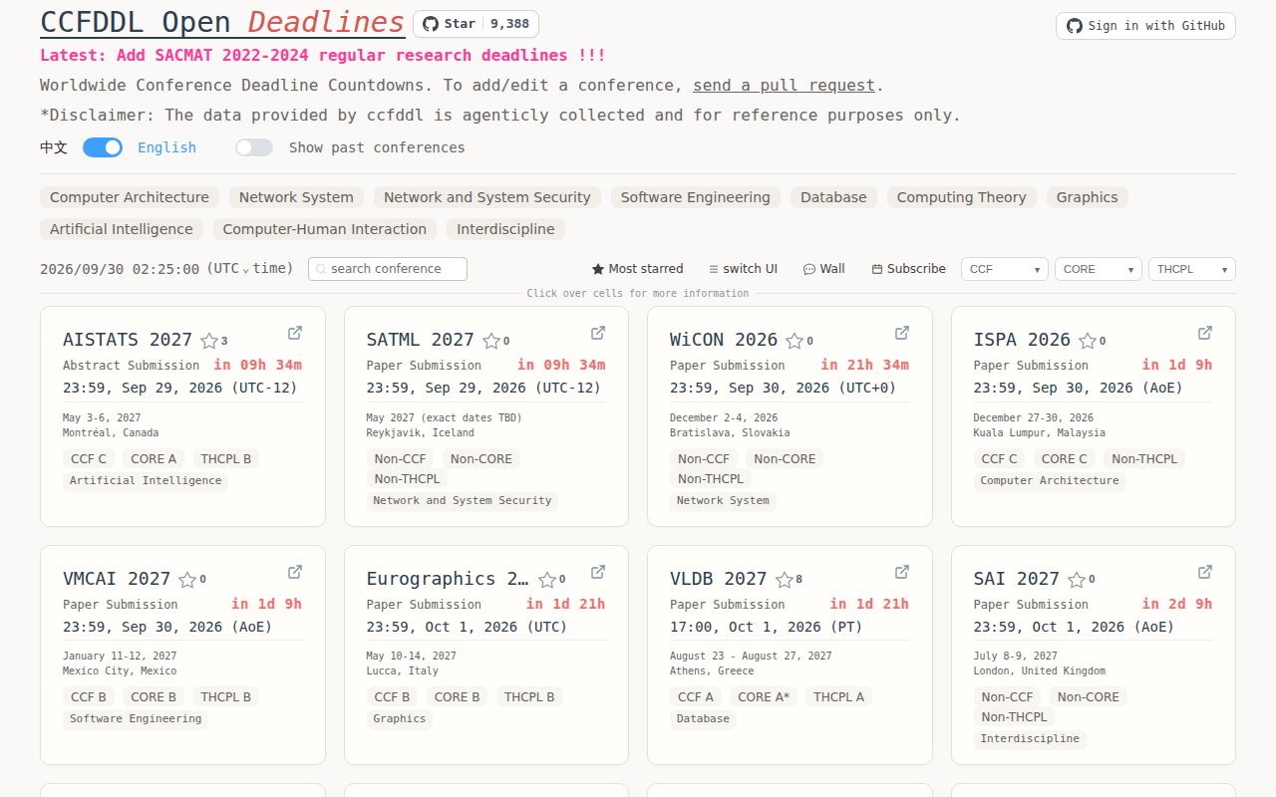1276x797 pixels.
Task: Open the CCF rank dropdown
Action: (x=1005, y=269)
